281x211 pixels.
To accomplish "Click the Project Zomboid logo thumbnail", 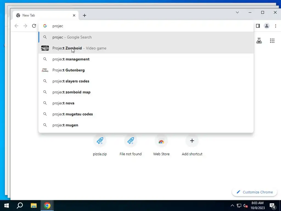I will [45, 48].
